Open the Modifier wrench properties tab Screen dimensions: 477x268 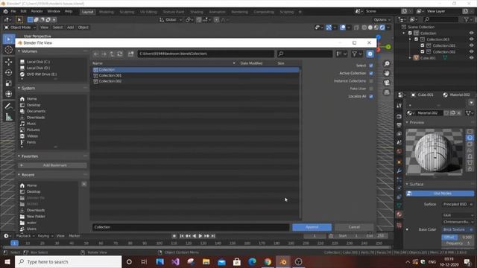tap(399, 170)
